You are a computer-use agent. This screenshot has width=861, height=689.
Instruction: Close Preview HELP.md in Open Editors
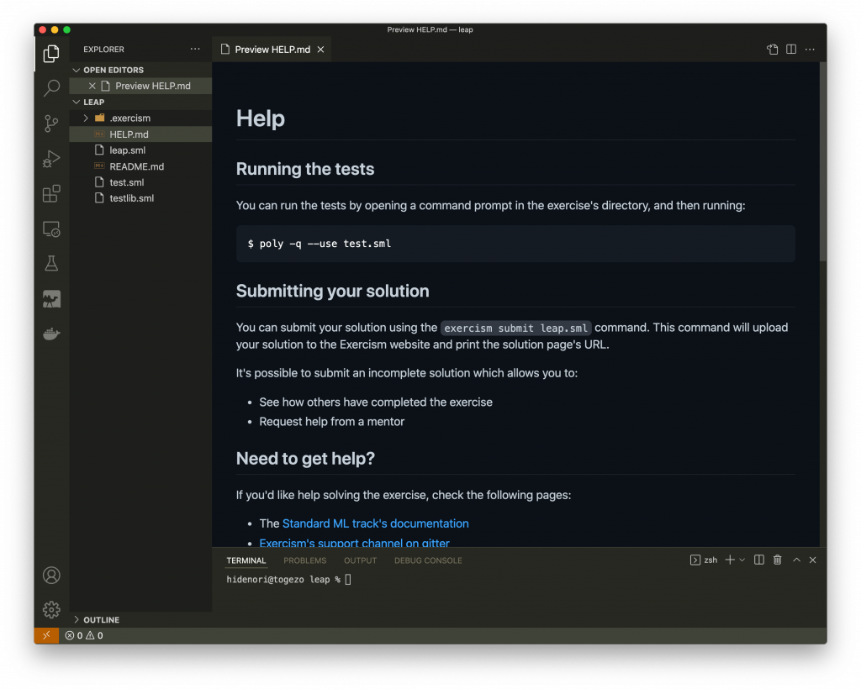(92, 86)
